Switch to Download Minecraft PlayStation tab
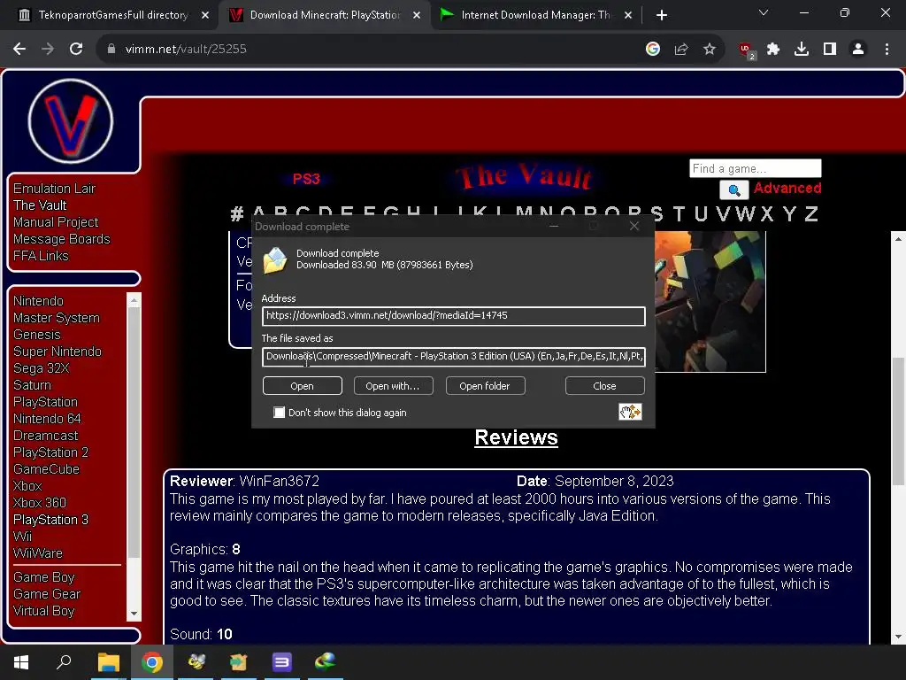The image size is (906, 680). click(x=324, y=15)
